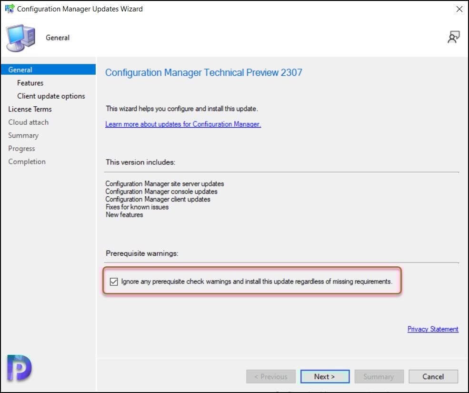Screen dimensions: 469x393
Task: Click 'Configuration Manager client updates' line
Action: point(158,199)
